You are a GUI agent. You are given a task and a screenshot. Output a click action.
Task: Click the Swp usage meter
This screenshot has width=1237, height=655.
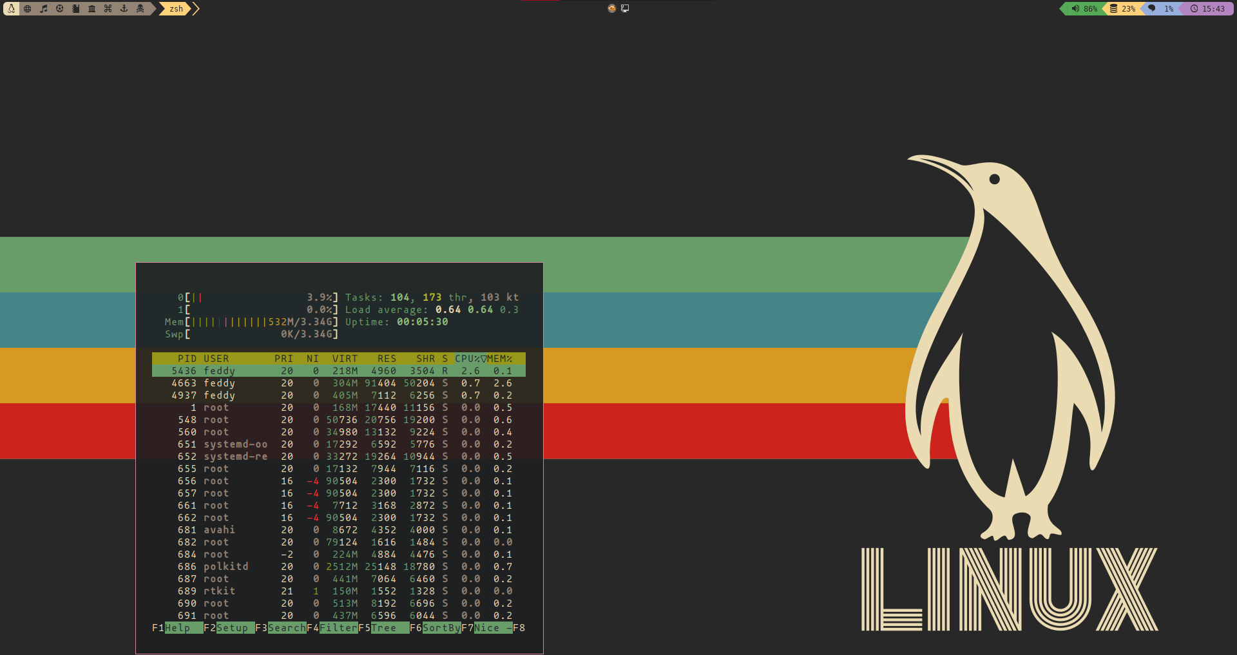coord(252,334)
